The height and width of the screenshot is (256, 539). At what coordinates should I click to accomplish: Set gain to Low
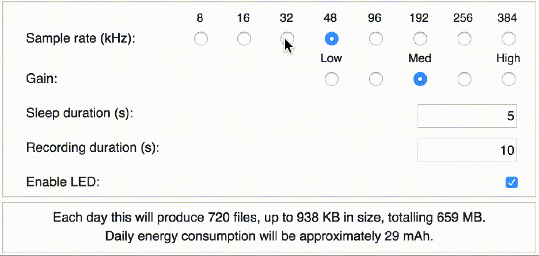click(x=332, y=79)
